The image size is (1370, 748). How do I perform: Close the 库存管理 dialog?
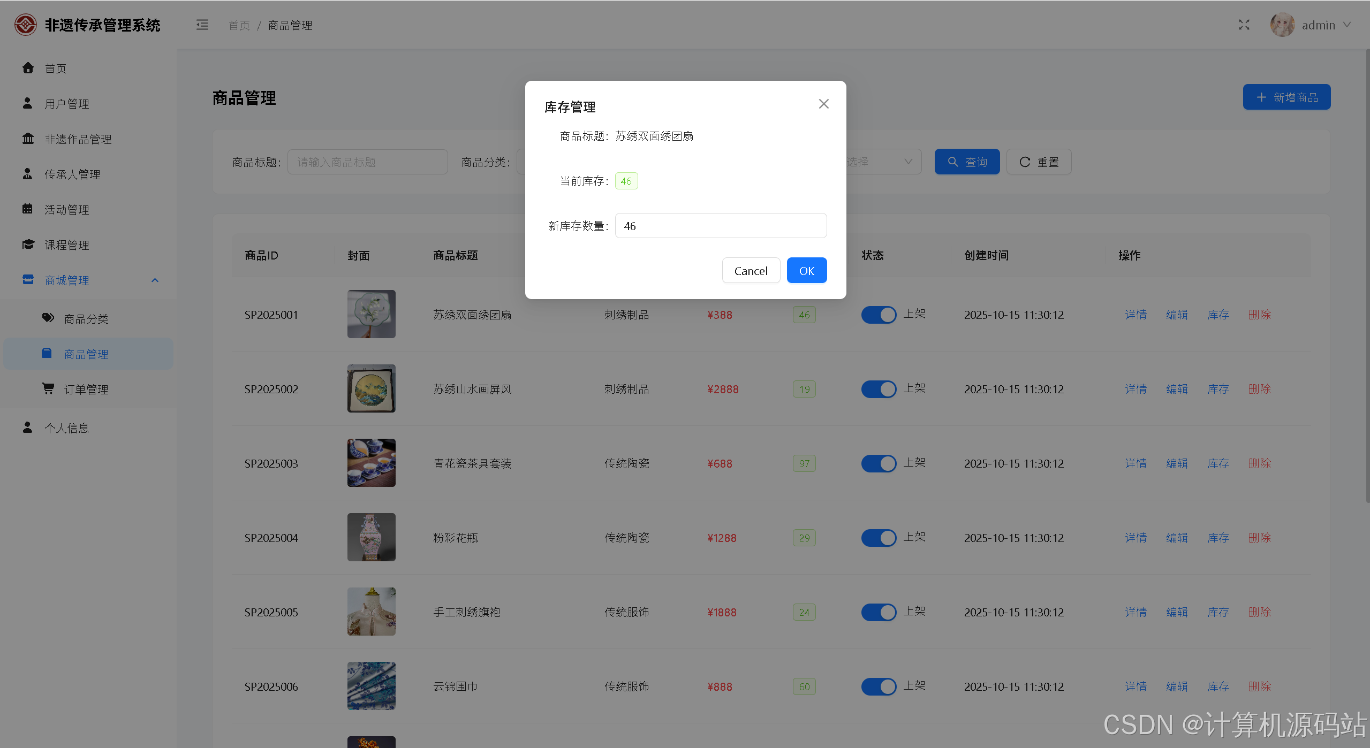point(823,104)
